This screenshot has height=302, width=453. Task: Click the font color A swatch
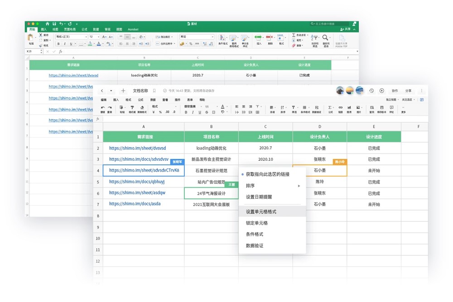[222, 107]
